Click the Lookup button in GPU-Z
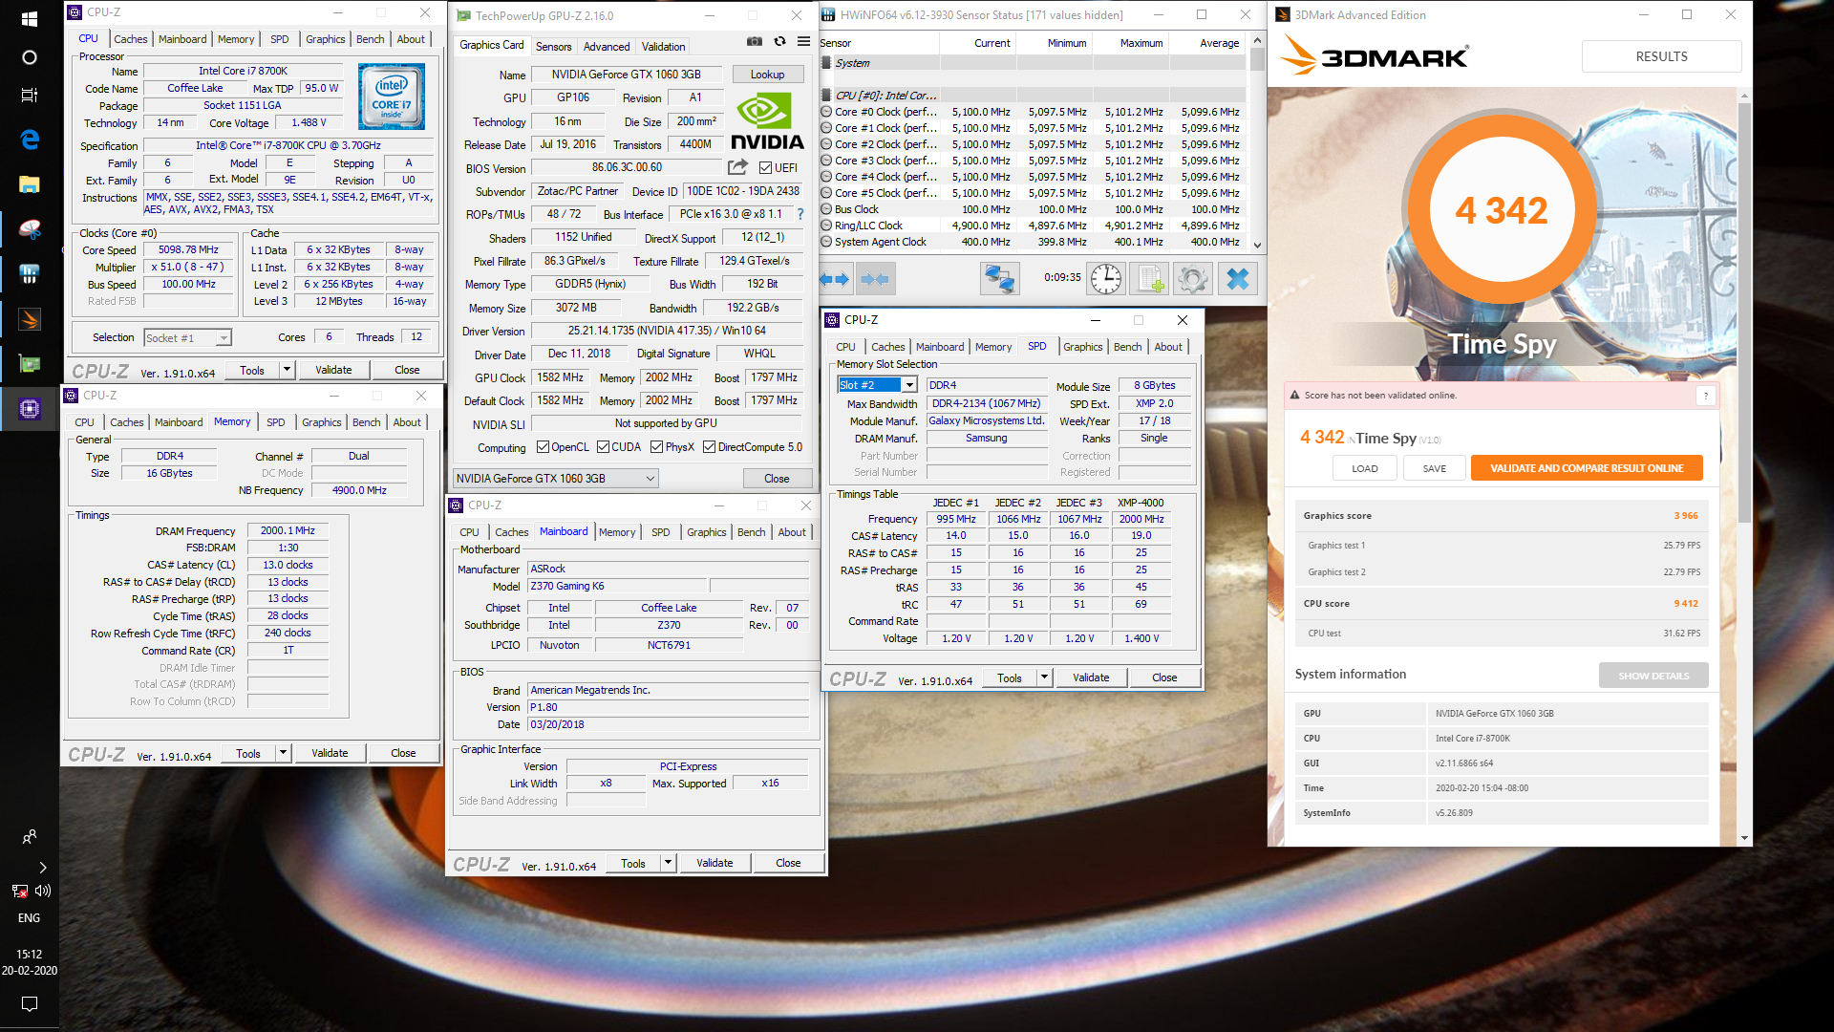 pos(767,75)
